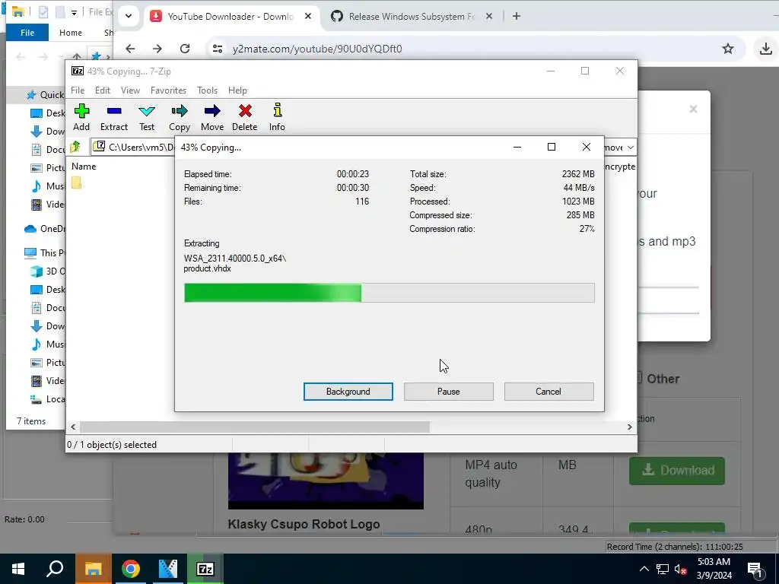The width and height of the screenshot is (779, 584).
Task: Click left arrow of 7-Zip horizontal scrollbar
Action: point(74,427)
